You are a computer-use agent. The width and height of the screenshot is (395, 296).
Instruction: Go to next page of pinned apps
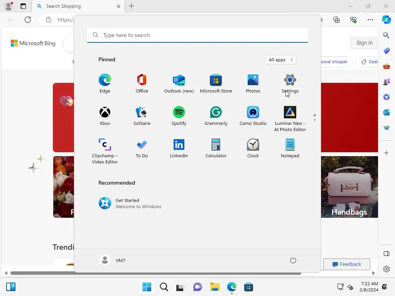click(315, 120)
